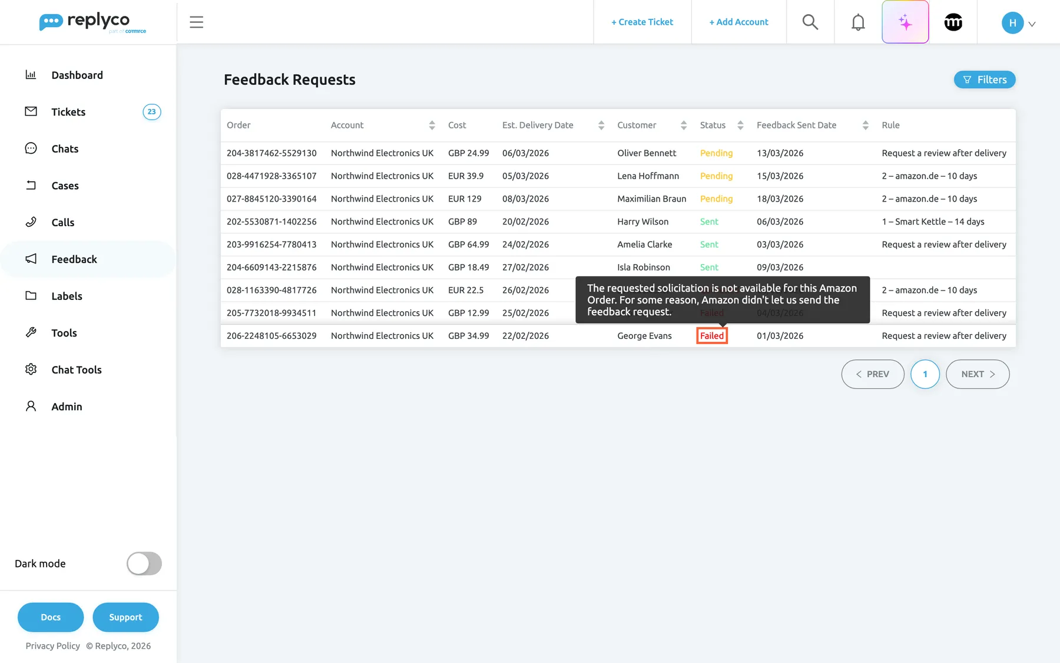Toggle the Dark mode switch
Screen dimensions: 1060x663
point(144,563)
